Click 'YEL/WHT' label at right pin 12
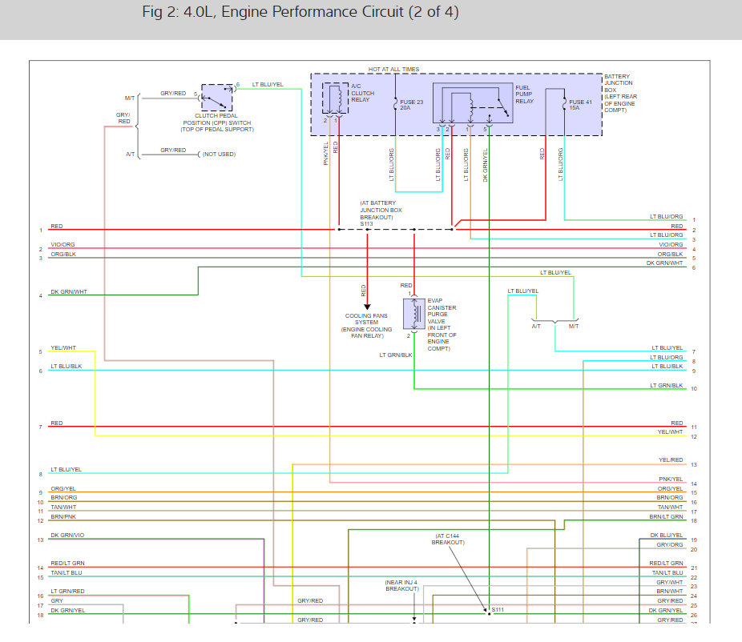 click(671, 432)
